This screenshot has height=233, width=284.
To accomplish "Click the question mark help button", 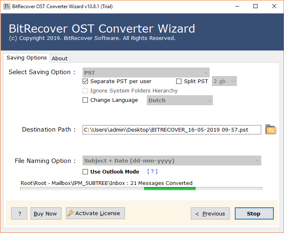I will (19, 213).
